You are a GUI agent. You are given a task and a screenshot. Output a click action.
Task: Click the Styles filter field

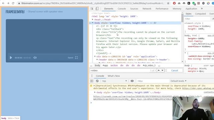point(197,19)
